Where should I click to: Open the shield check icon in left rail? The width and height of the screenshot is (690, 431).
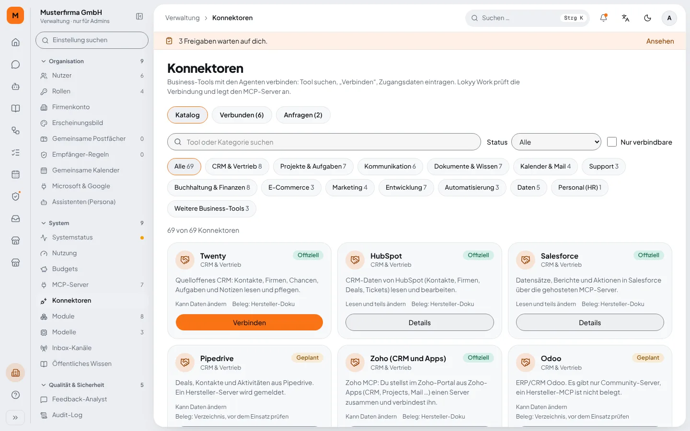click(15, 196)
